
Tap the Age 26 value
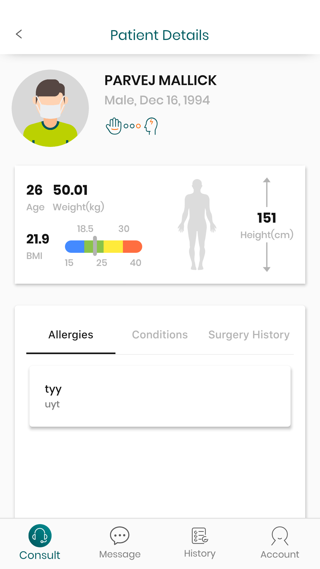(x=34, y=190)
